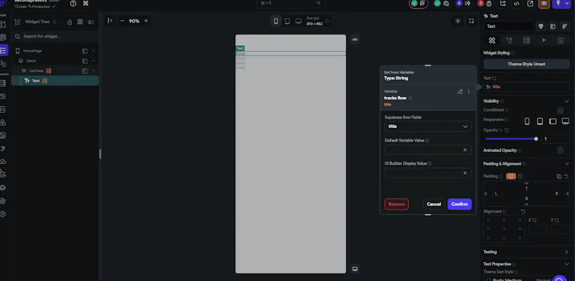Add a child widget to ListView via row icon
The height and width of the screenshot is (281, 575).
pyautogui.click(x=85, y=71)
